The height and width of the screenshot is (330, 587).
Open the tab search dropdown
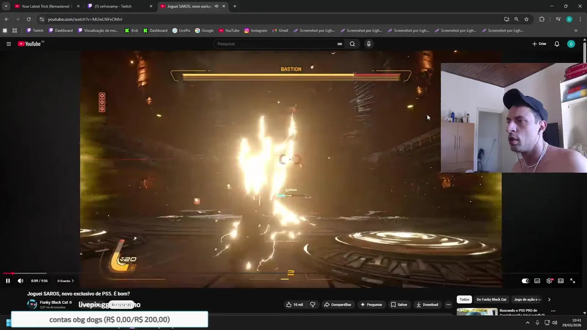(x=6, y=6)
